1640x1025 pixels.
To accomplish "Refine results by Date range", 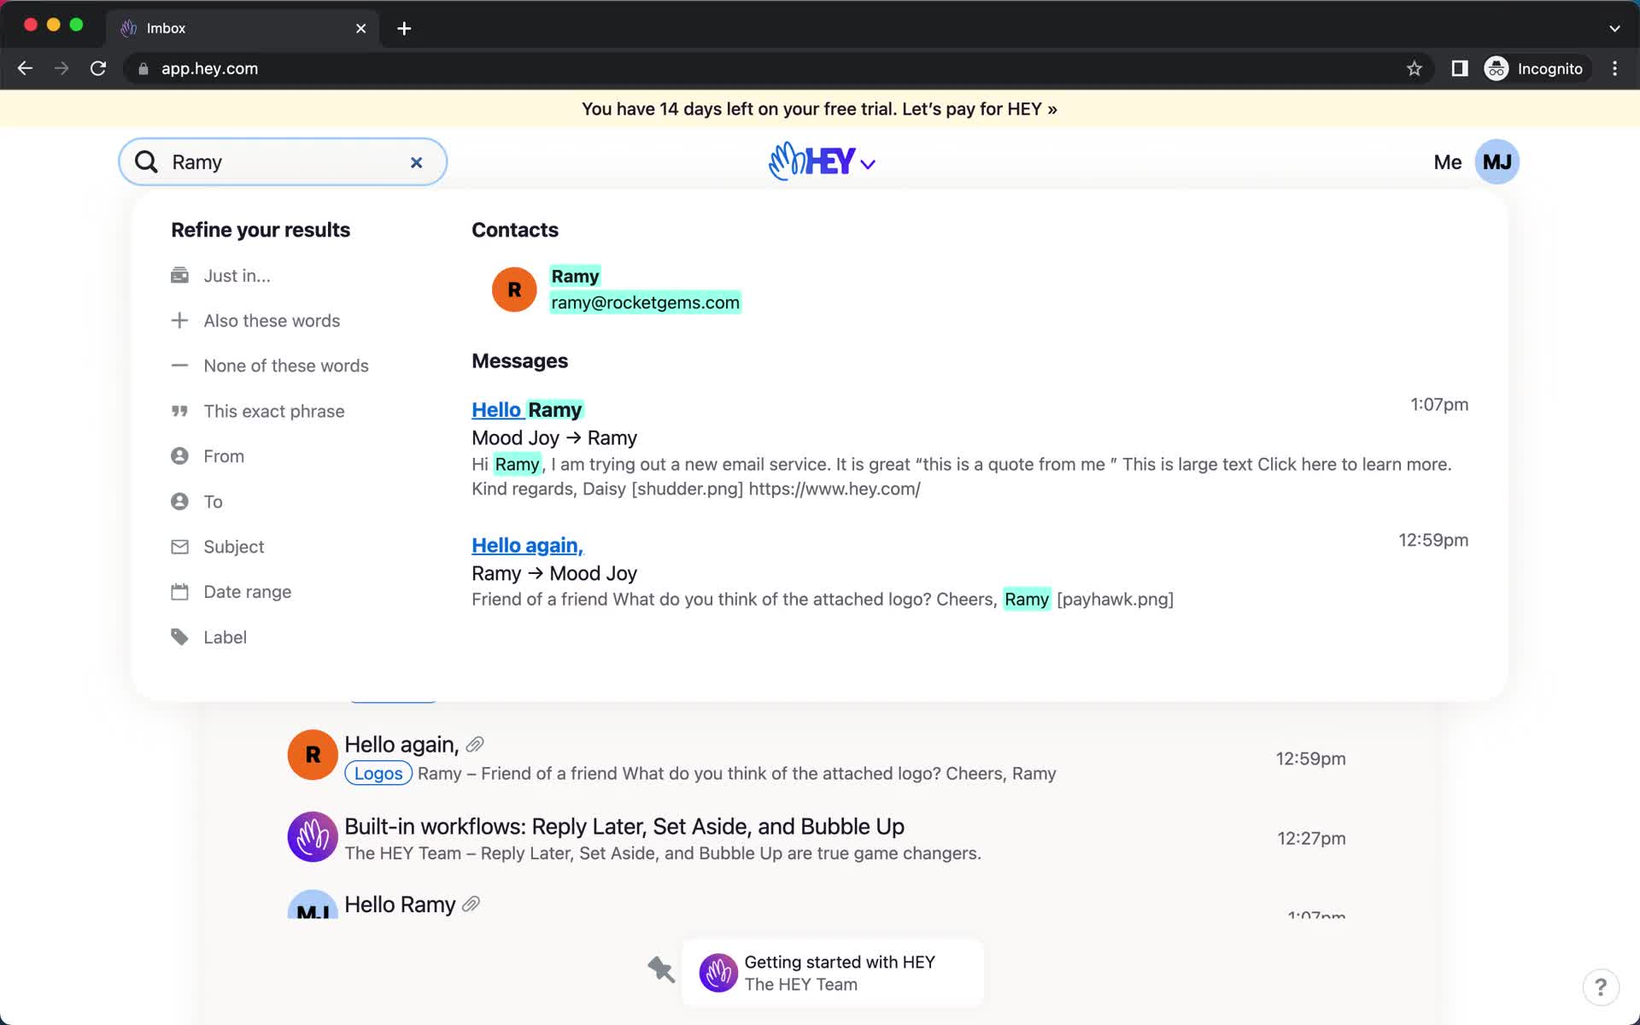I will coord(247,592).
